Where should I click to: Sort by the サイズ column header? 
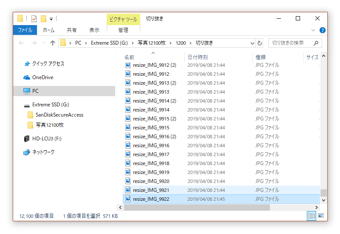312,57
